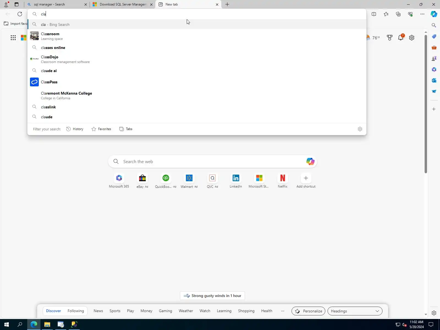The height and width of the screenshot is (330, 440).
Task: Close the New tab tab
Action: (x=217, y=4)
